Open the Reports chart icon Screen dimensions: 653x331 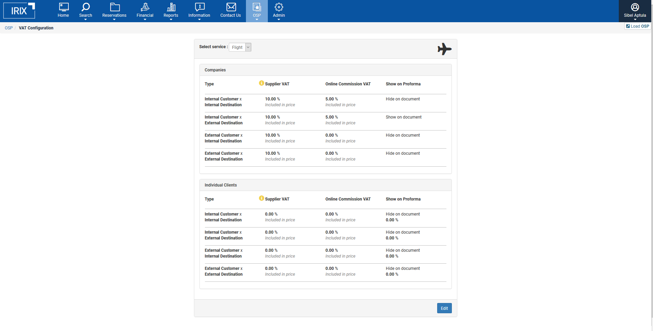171,7
